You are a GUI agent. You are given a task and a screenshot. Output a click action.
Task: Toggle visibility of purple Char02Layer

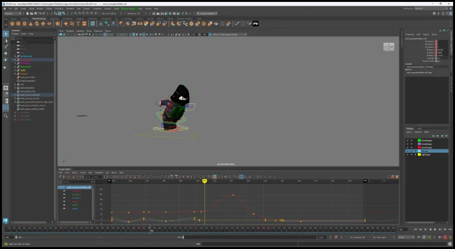tap(408, 144)
